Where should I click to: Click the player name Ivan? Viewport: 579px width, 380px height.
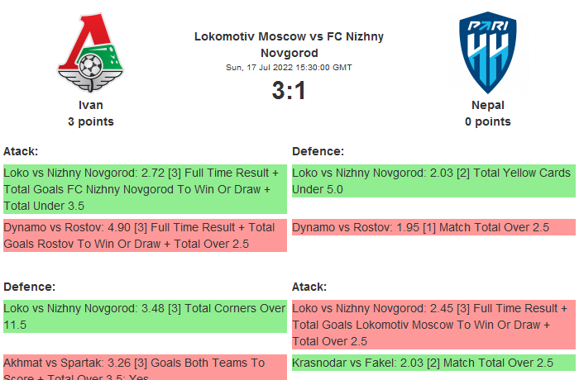point(90,105)
